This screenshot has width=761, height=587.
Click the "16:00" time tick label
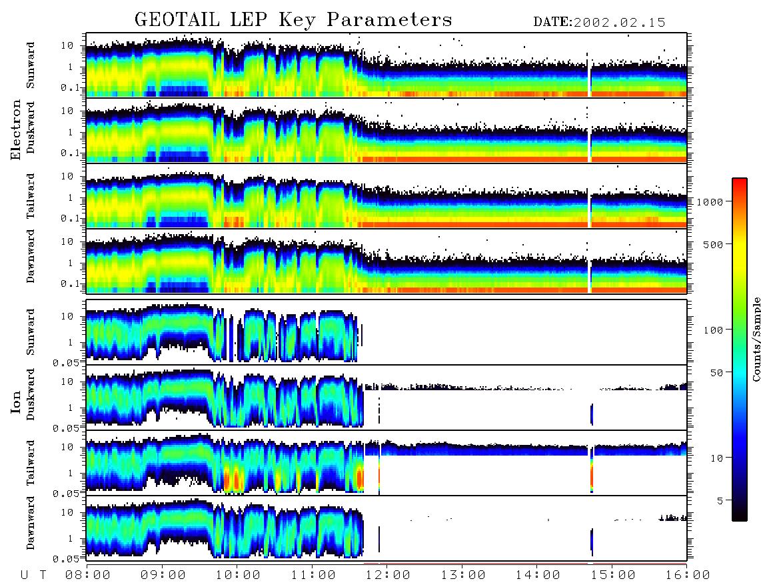[687, 576]
